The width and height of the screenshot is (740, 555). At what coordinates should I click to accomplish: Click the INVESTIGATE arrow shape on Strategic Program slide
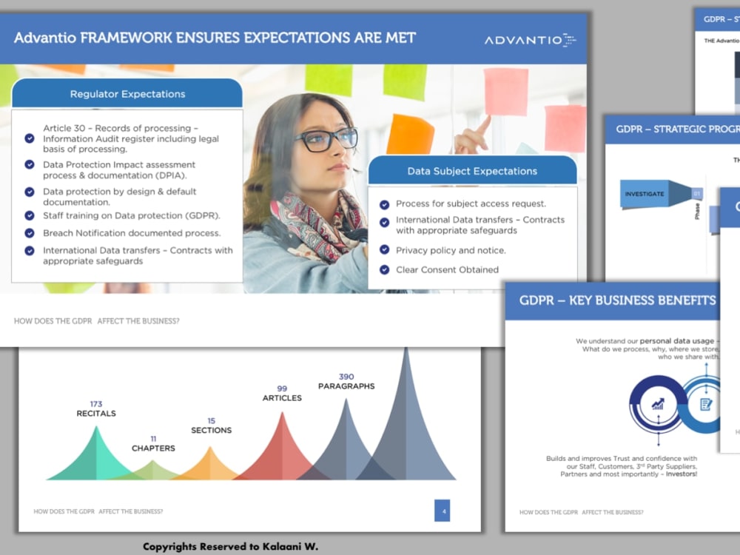[656, 193]
